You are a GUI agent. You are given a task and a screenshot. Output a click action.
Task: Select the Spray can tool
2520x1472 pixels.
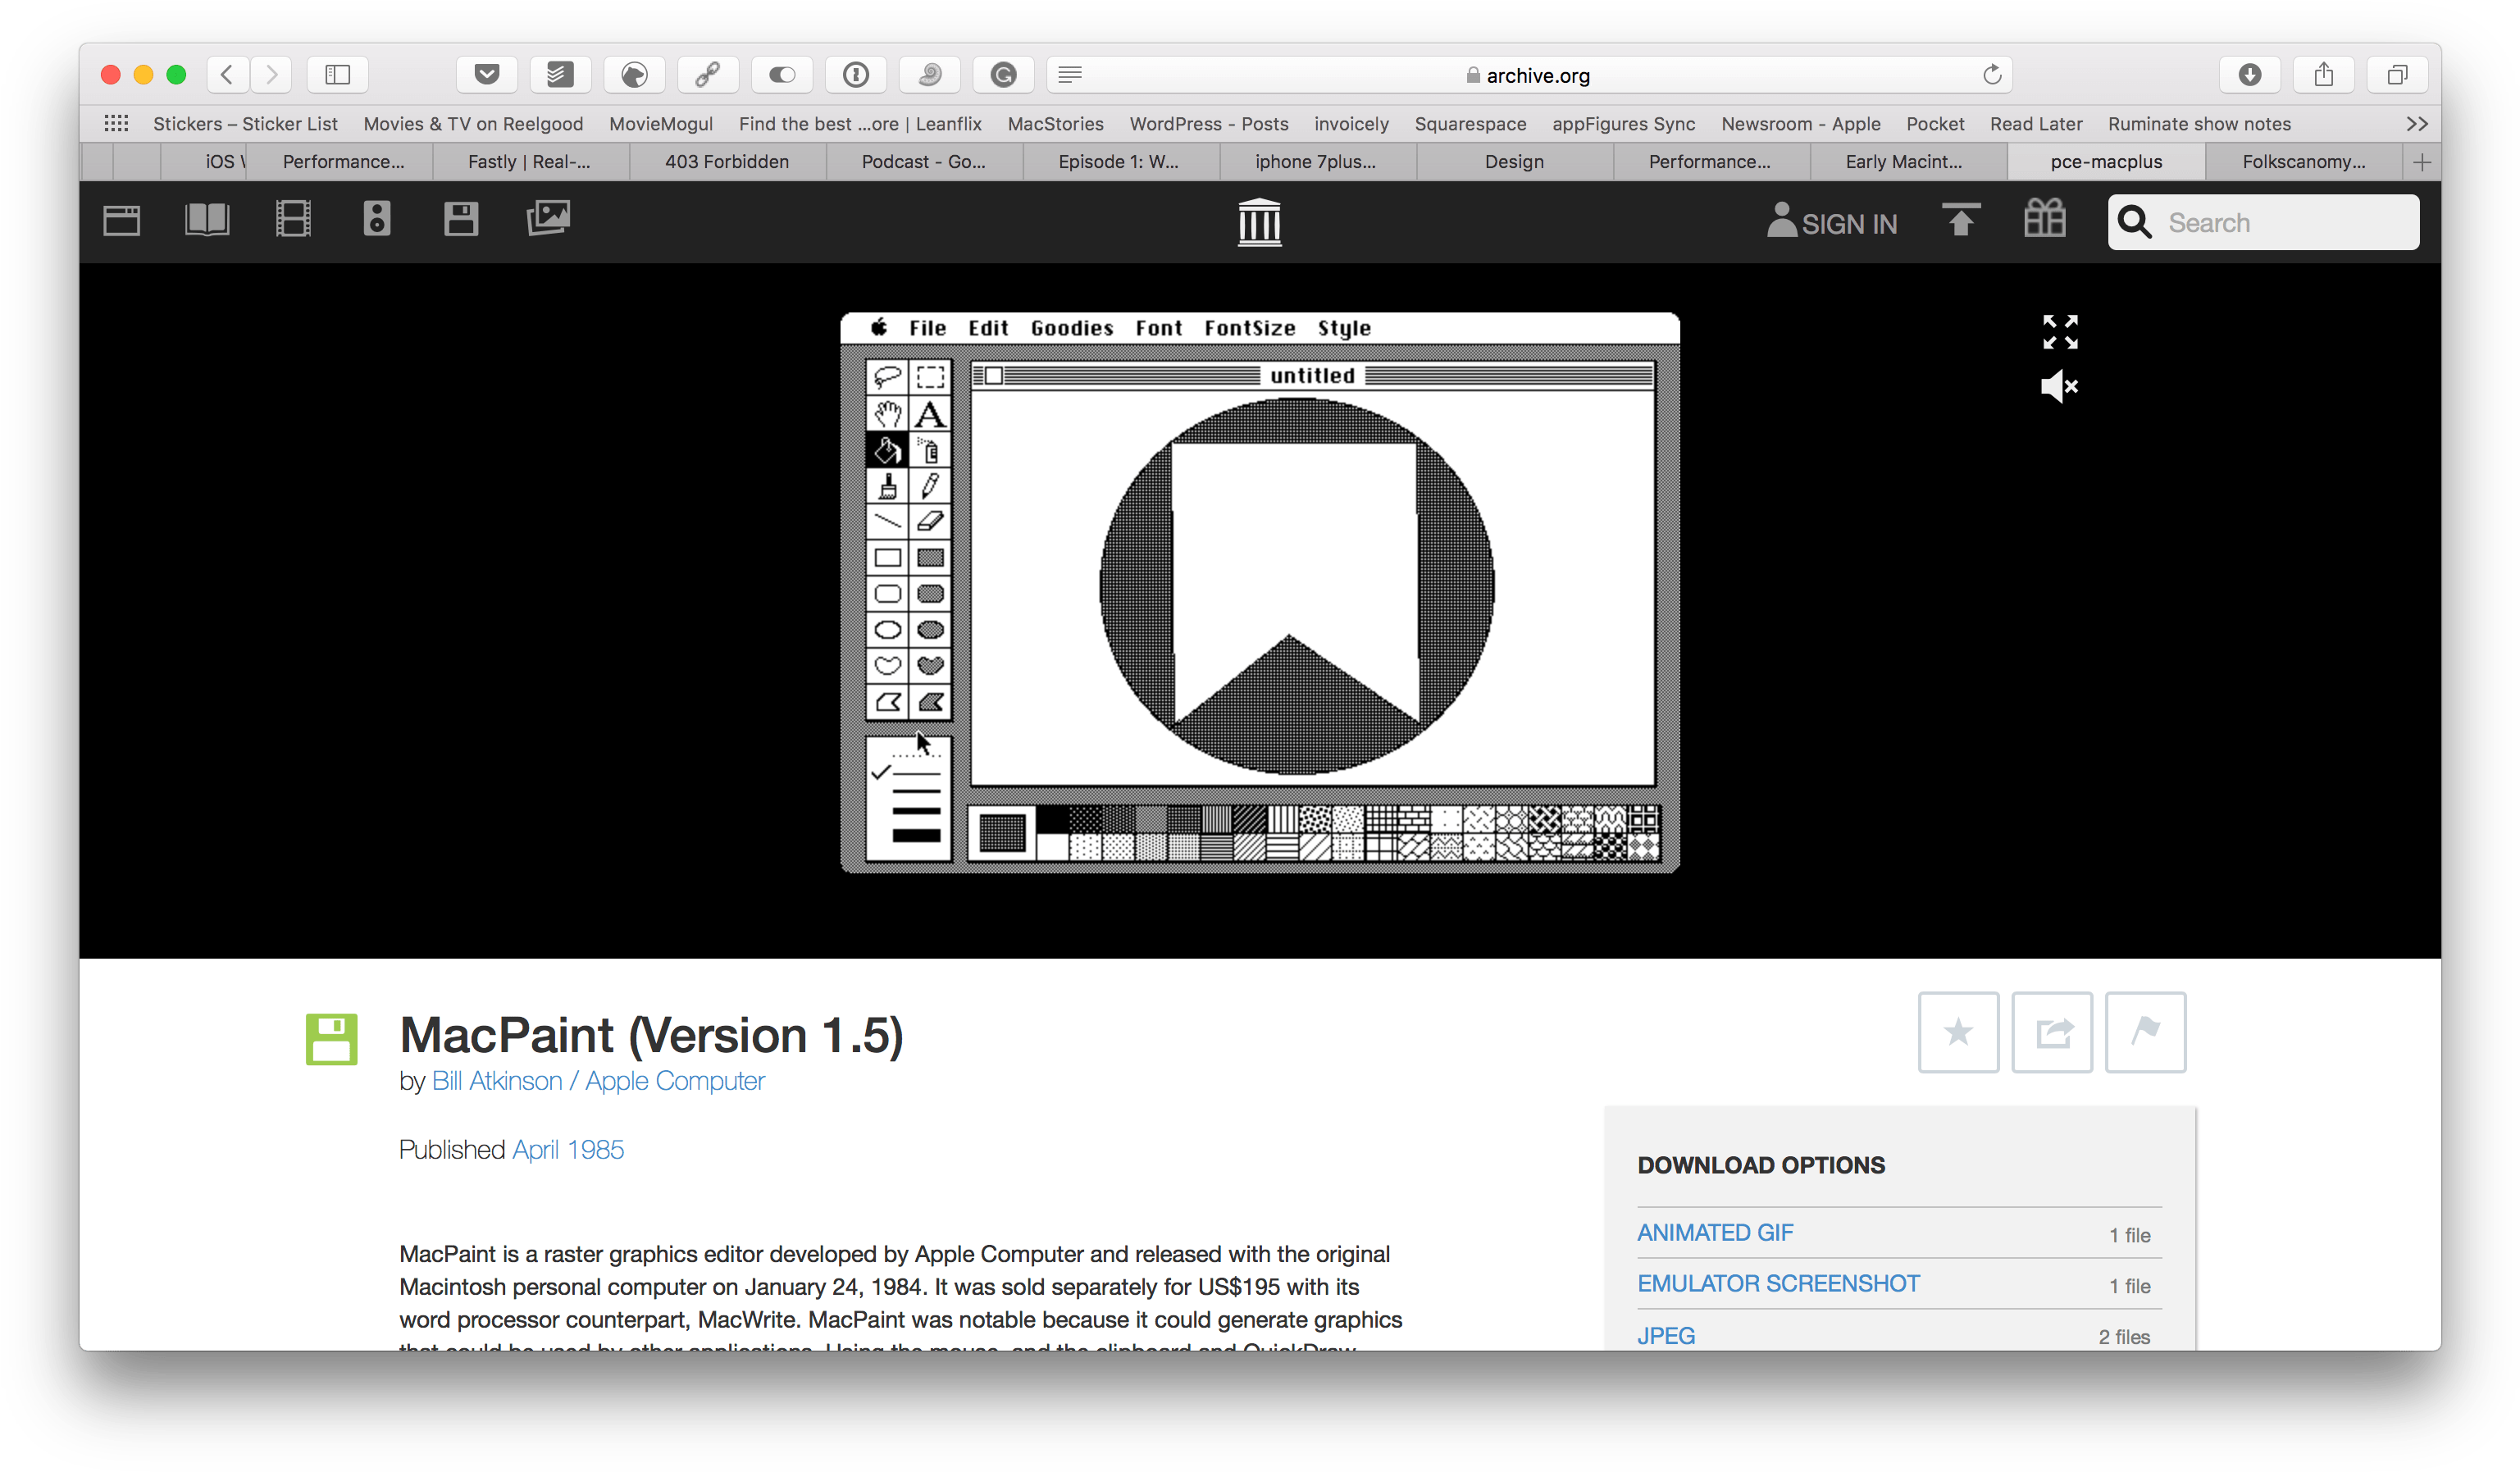930,450
